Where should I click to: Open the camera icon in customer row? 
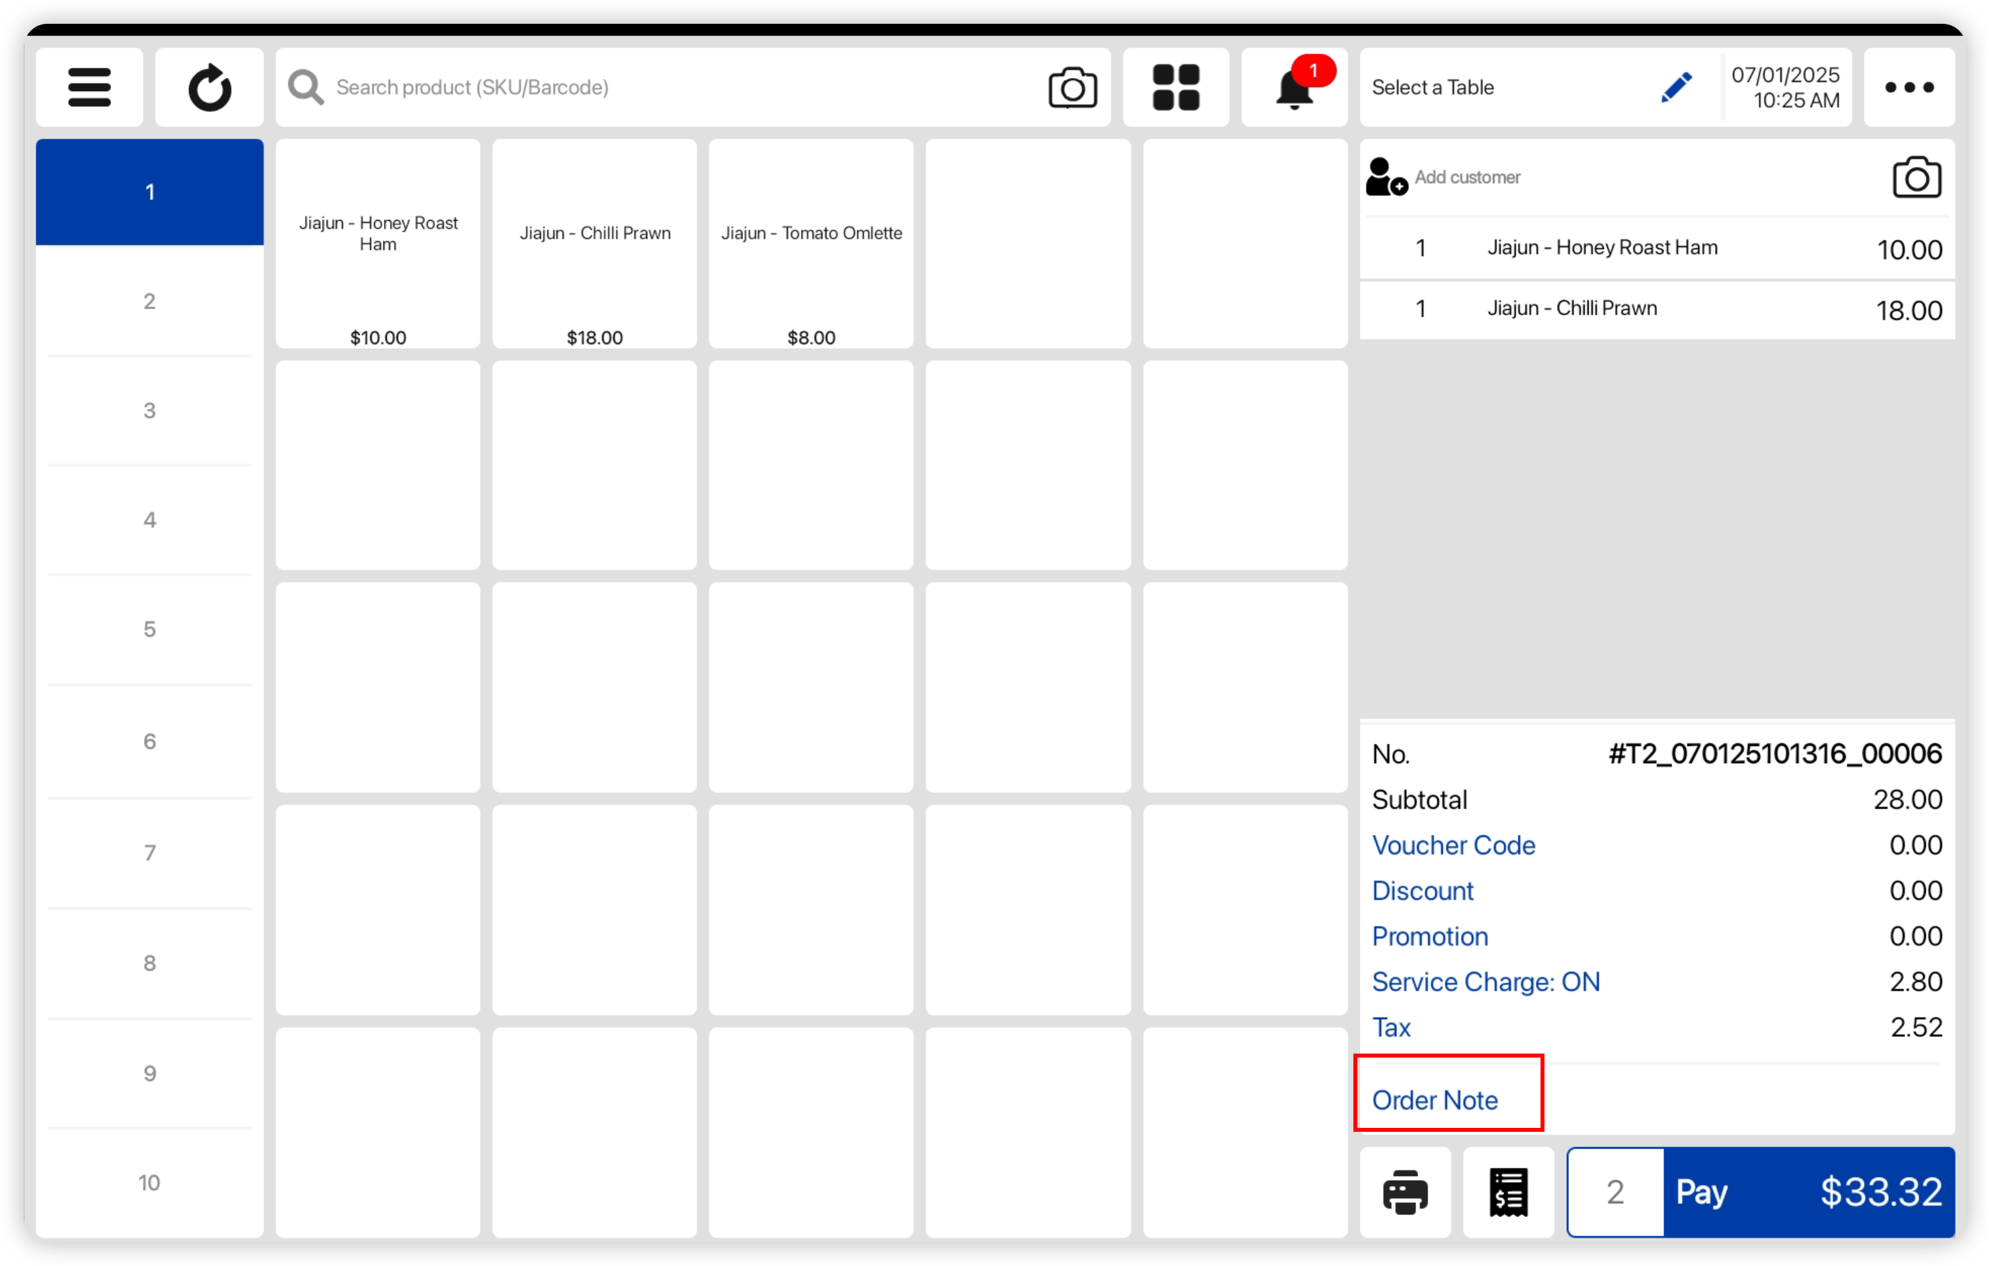pos(1917,176)
